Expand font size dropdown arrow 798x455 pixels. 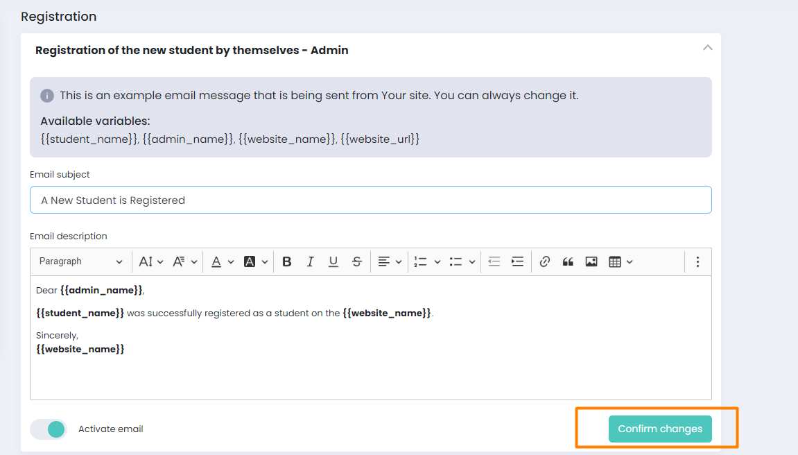tap(160, 262)
